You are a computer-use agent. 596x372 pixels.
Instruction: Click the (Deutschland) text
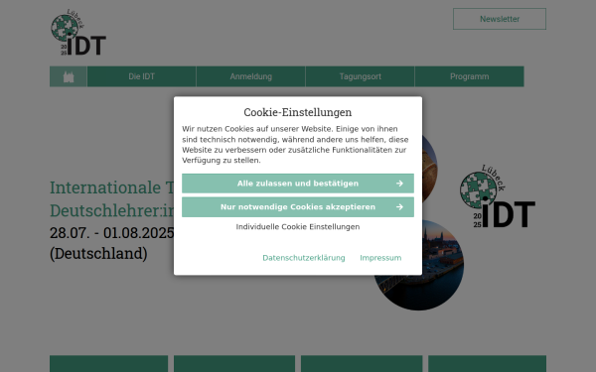pos(98,254)
